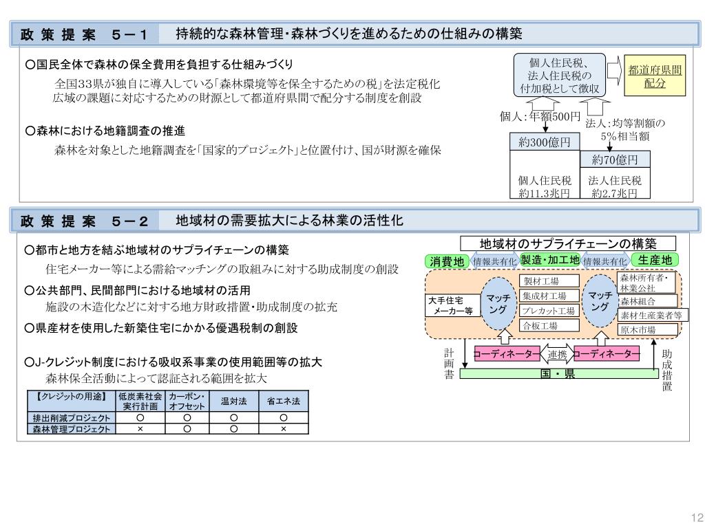The image size is (705, 528).
Task: Click the box 製材工場
Action: (549, 281)
